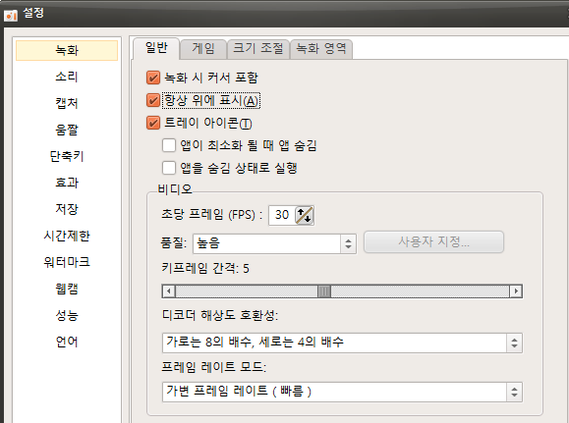569x423 pixels.
Task: Select the 녹화 category in sidebar
Action: click(67, 50)
